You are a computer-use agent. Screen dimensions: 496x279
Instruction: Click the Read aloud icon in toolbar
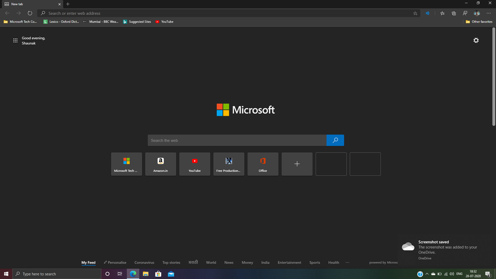click(427, 13)
